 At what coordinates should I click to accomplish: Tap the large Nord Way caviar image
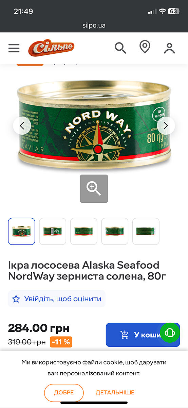pyautogui.click(x=94, y=125)
